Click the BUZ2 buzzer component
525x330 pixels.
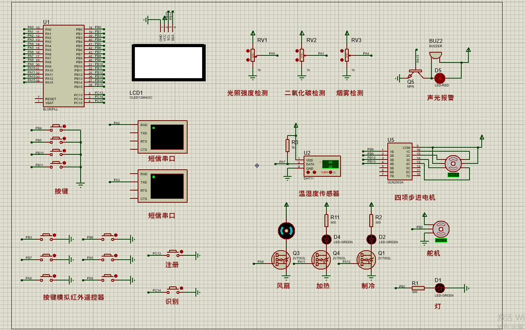pyautogui.click(x=435, y=55)
